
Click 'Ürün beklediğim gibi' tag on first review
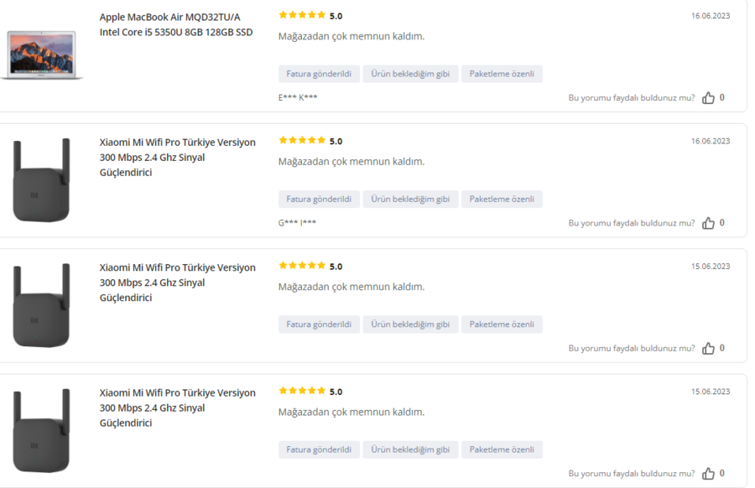point(410,74)
